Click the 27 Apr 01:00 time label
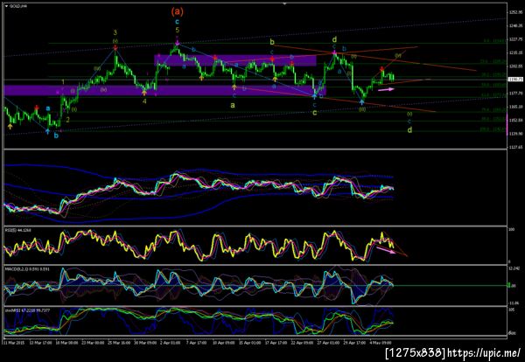The width and height of the screenshot is (525, 362). pyautogui.click(x=329, y=343)
